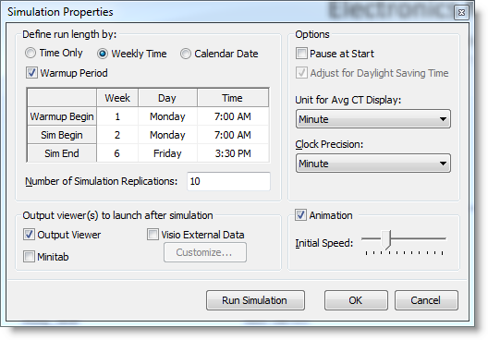The width and height of the screenshot is (488, 340).
Task: Select the Weekly Time radio button
Action: (x=102, y=54)
